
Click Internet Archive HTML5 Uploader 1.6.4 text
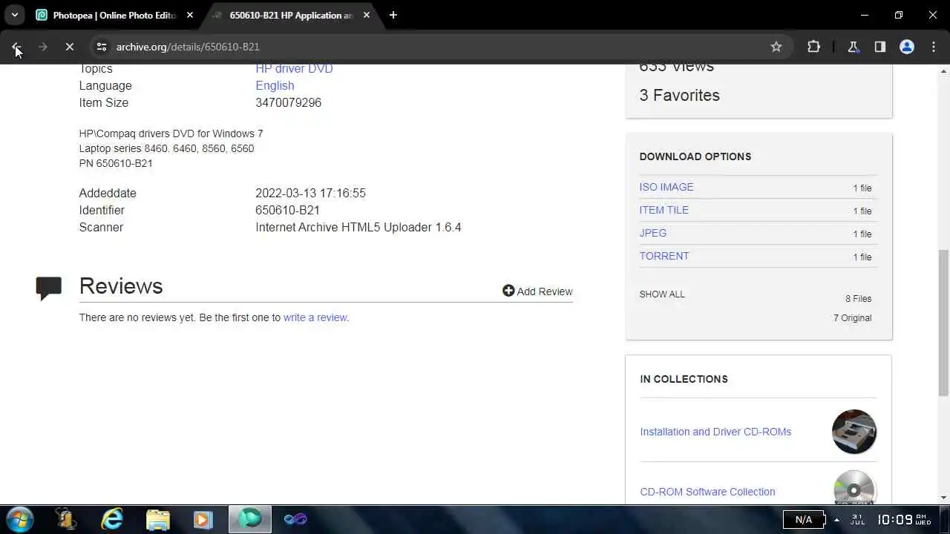[x=358, y=227]
